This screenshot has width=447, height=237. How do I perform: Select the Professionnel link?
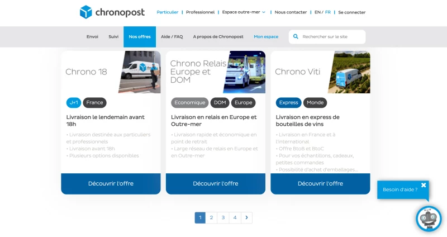click(x=200, y=12)
